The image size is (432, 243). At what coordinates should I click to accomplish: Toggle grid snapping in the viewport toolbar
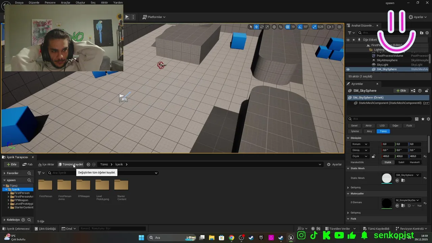pos(288,27)
